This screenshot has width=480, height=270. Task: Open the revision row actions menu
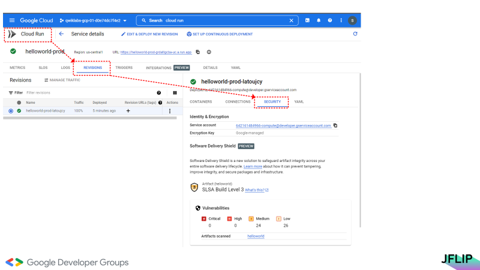170,111
